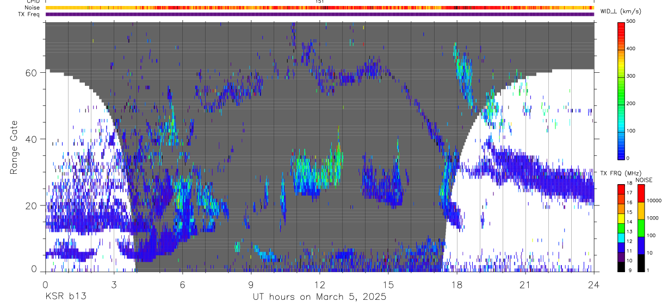Click the 'TX Freq' label at top left
Viewport: 668px width, 308px height.
(29, 14)
